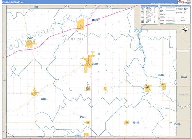Select ZIP code label 45827
Image resolution: width=192 pixels, height=139 pixels.
(x=177, y=124)
